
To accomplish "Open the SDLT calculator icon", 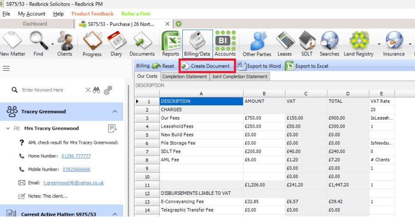I will 307,43.
